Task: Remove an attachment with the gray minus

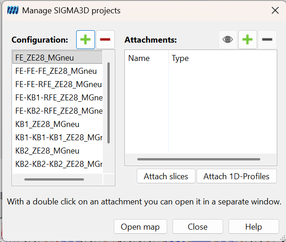Action: [x=267, y=39]
